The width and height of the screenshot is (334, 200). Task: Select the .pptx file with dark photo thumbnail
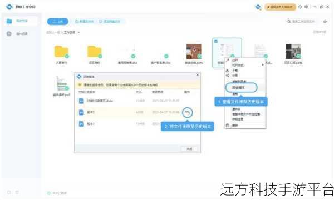[293, 54]
